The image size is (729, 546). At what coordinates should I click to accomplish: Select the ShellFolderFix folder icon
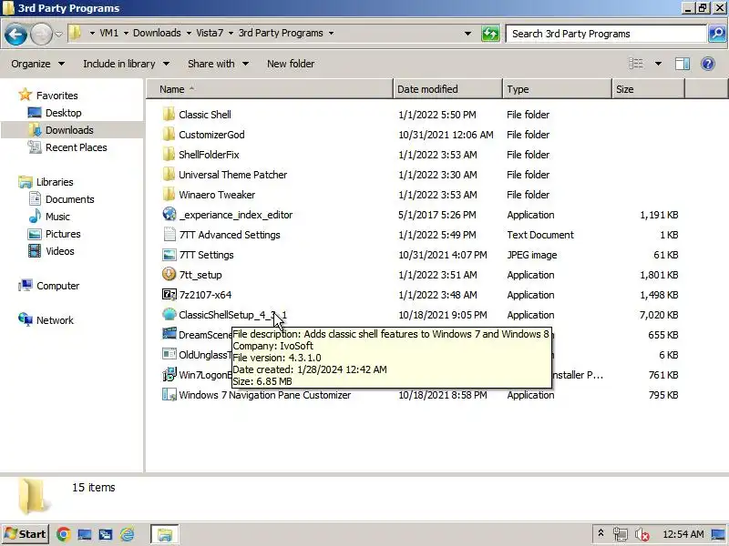click(169, 154)
